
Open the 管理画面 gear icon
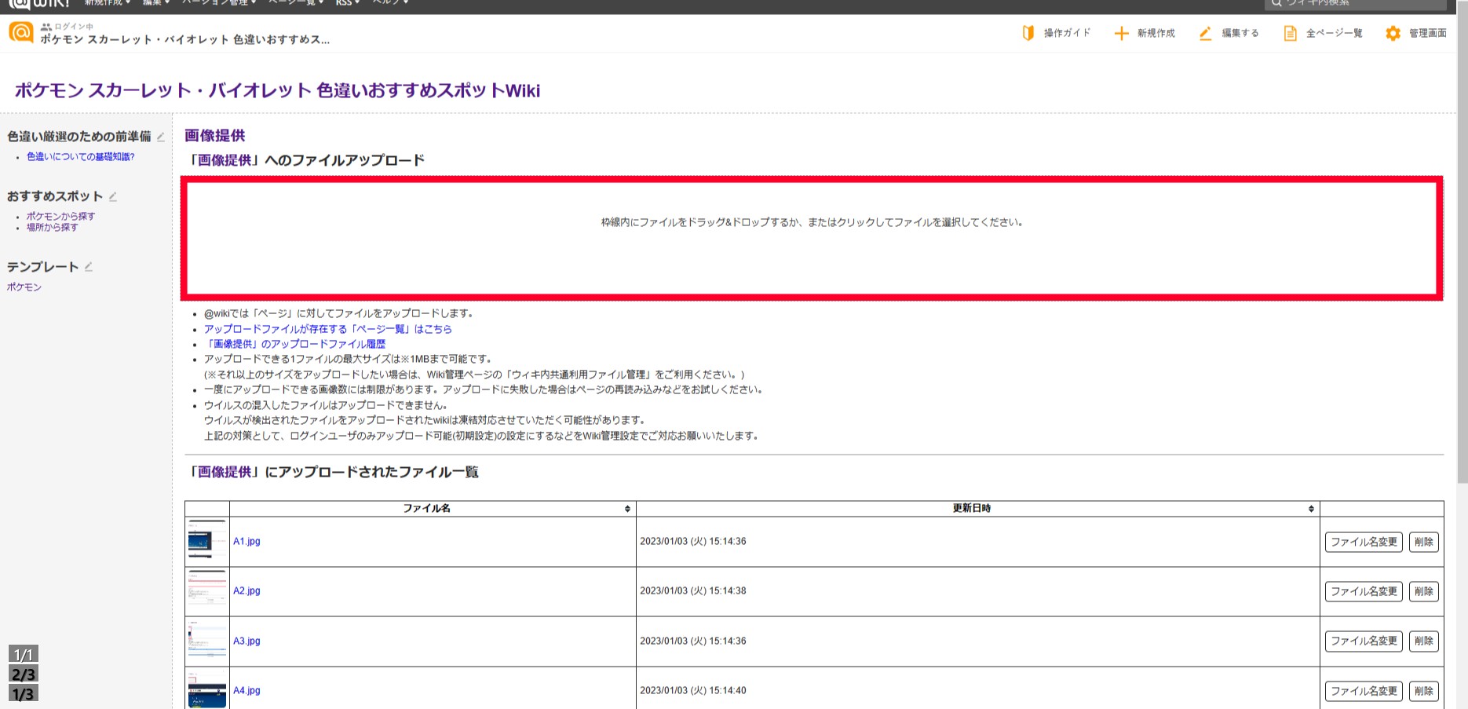pyautogui.click(x=1393, y=33)
